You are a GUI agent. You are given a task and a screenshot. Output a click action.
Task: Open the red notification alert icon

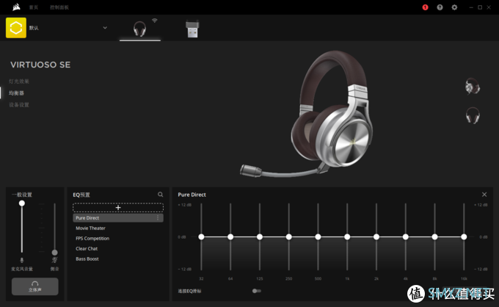pyautogui.click(x=425, y=7)
